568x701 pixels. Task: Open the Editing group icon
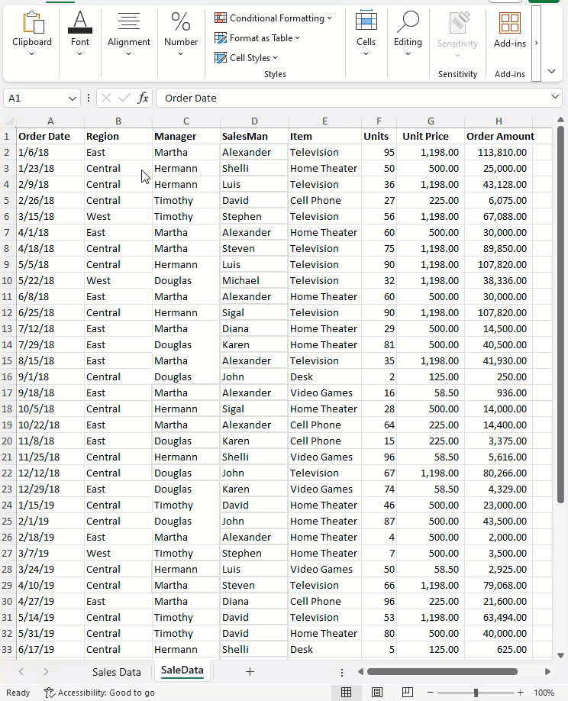(408, 22)
